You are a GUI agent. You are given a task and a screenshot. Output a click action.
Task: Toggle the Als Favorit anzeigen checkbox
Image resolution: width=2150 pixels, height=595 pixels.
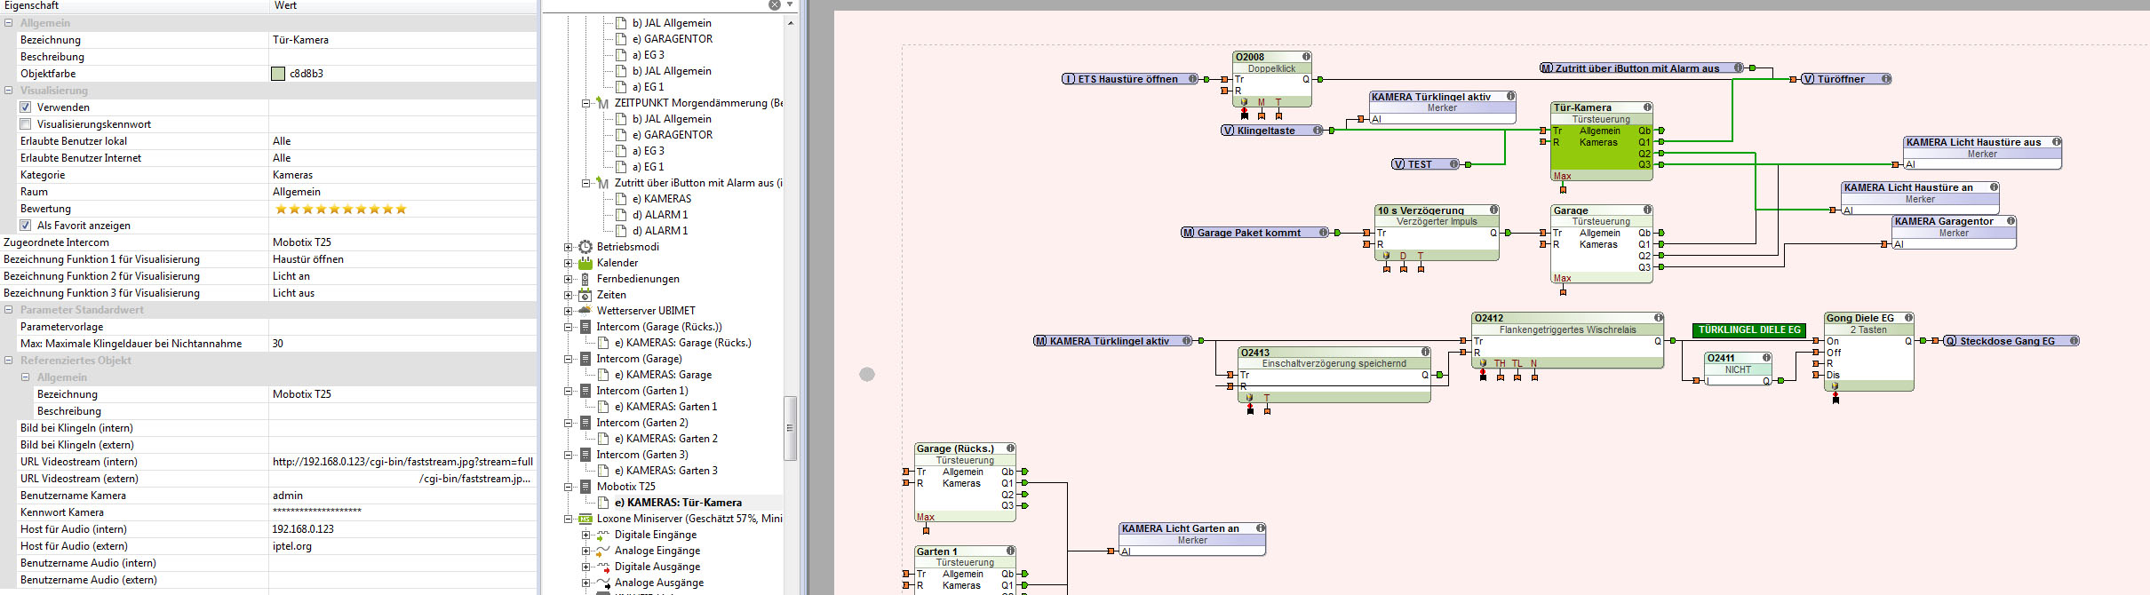[x=26, y=226]
